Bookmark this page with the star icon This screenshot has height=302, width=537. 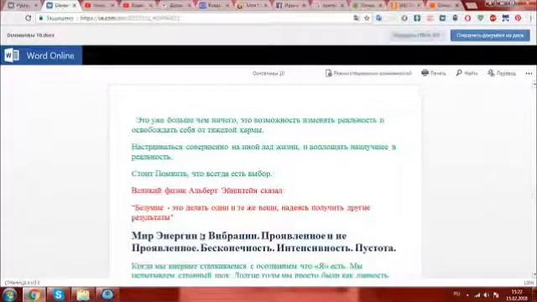point(367,18)
